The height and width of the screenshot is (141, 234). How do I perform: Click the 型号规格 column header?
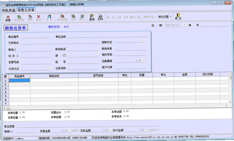click(x=98, y=76)
